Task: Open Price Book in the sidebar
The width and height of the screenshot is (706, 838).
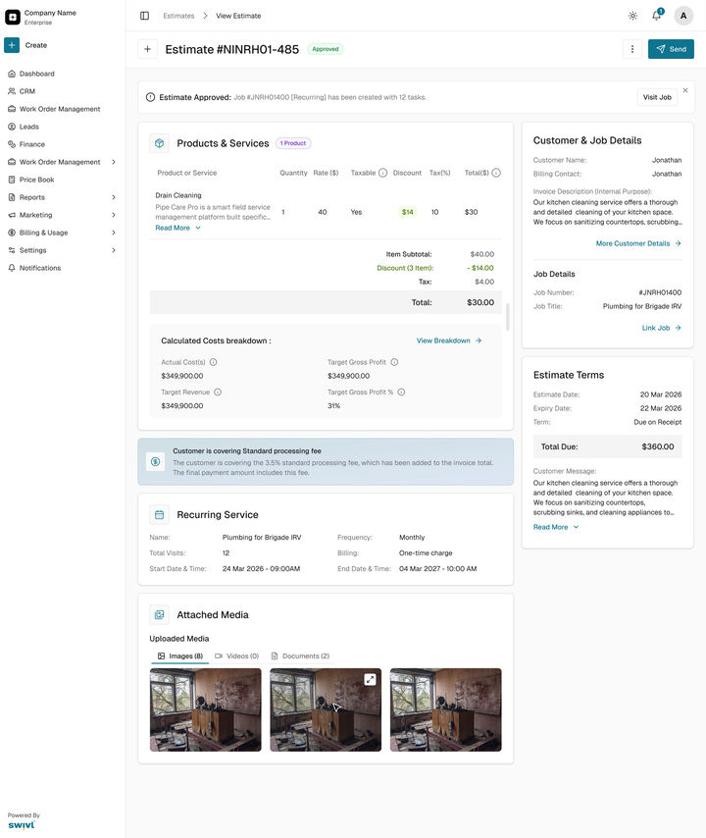Action: pos(37,180)
